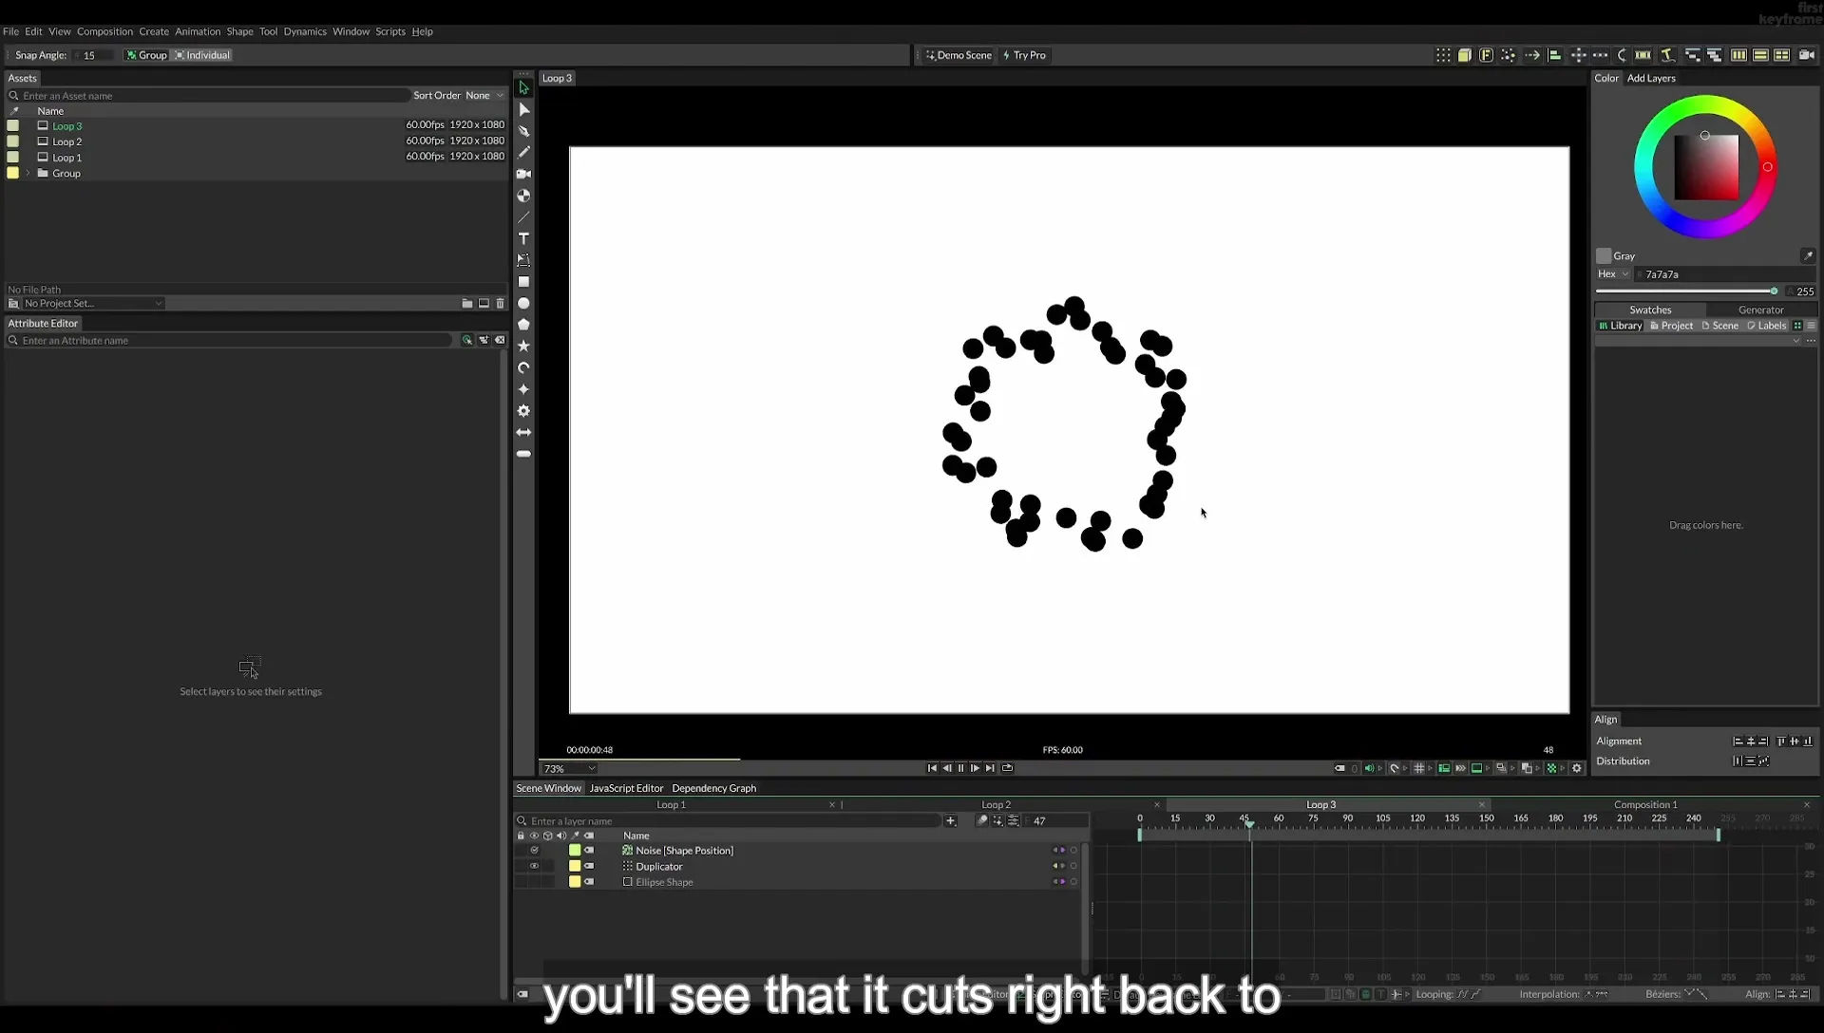The width and height of the screenshot is (1824, 1033).
Task: Select the Ellipse shape tool
Action: pyautogui.click(x=523, y=304)
